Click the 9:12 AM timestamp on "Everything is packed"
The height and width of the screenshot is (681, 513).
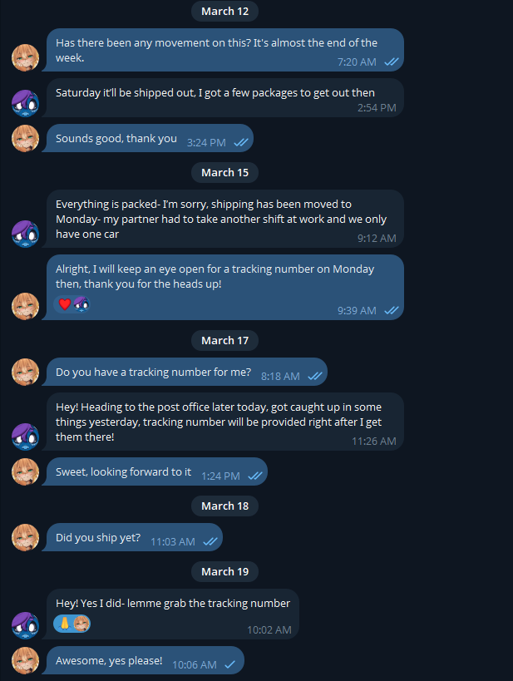tap(377, 238)
